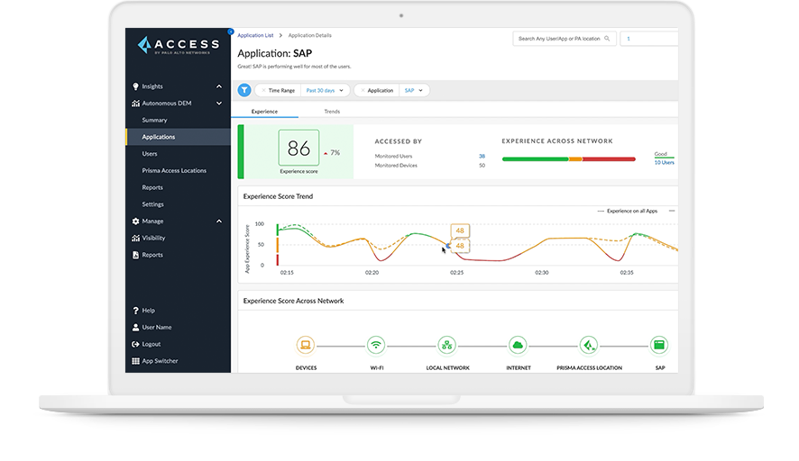Toggle the Experience on all Apps legend
Image resolution: width=799 pixels, height=461 pixels.
click(x=628, y=211)
